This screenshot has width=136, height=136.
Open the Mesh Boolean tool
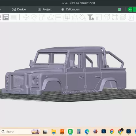(67, 17)
